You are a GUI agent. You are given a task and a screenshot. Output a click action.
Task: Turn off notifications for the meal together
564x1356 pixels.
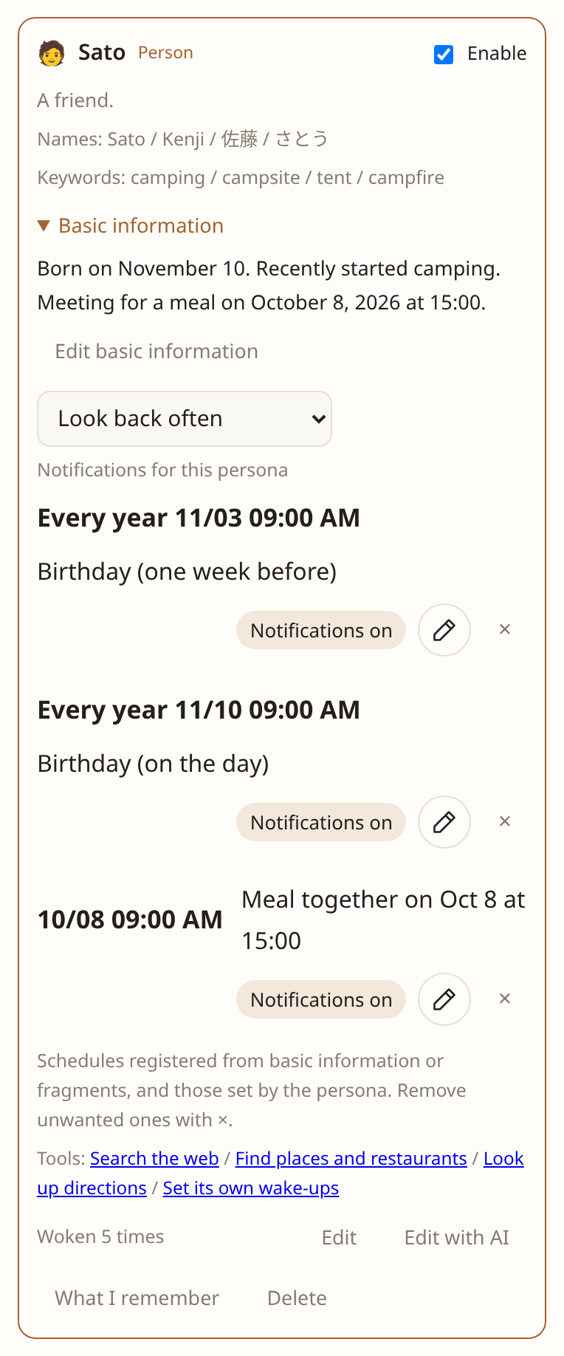[x=321, y=999]
